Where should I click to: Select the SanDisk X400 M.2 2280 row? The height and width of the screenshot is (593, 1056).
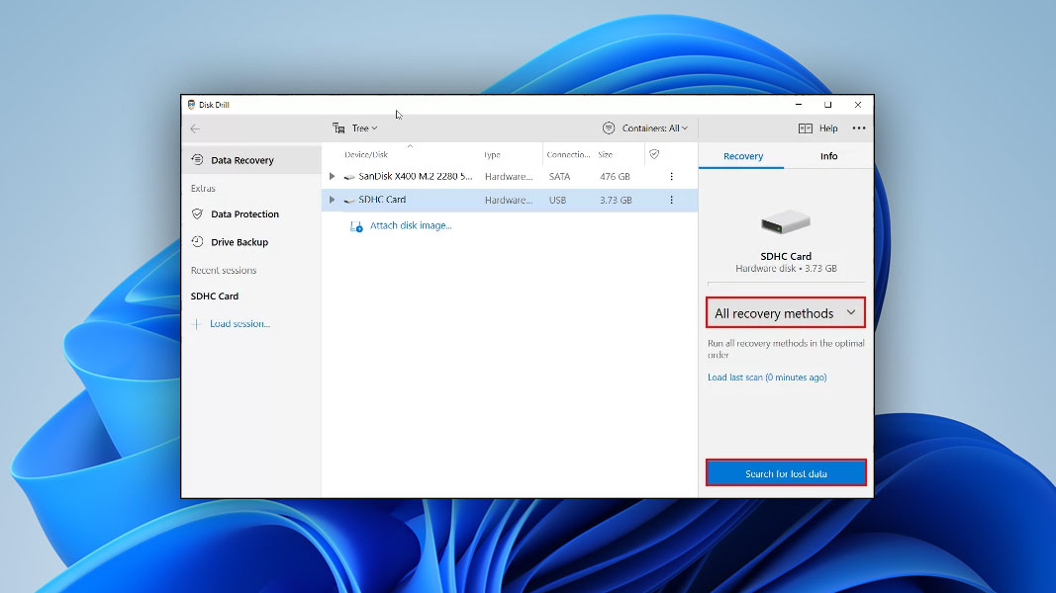pos(510,176)
